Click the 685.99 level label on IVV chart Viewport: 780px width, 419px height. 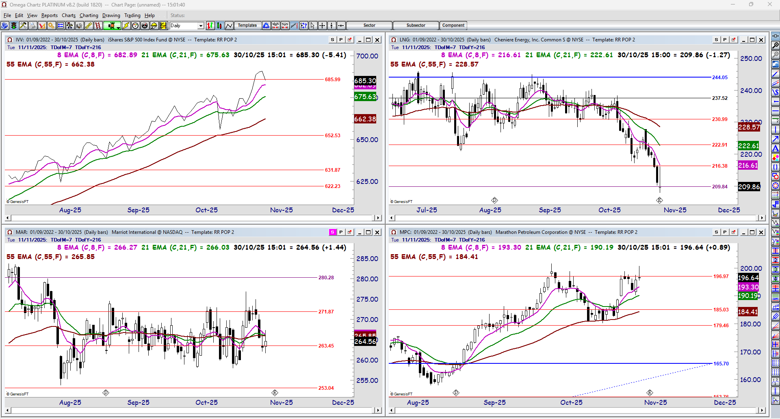tap(333, 80)
